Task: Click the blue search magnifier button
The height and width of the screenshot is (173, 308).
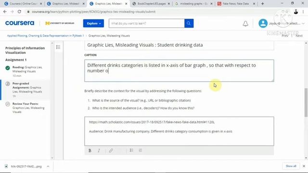Action: pyautogui.click(x=189, y=24)
